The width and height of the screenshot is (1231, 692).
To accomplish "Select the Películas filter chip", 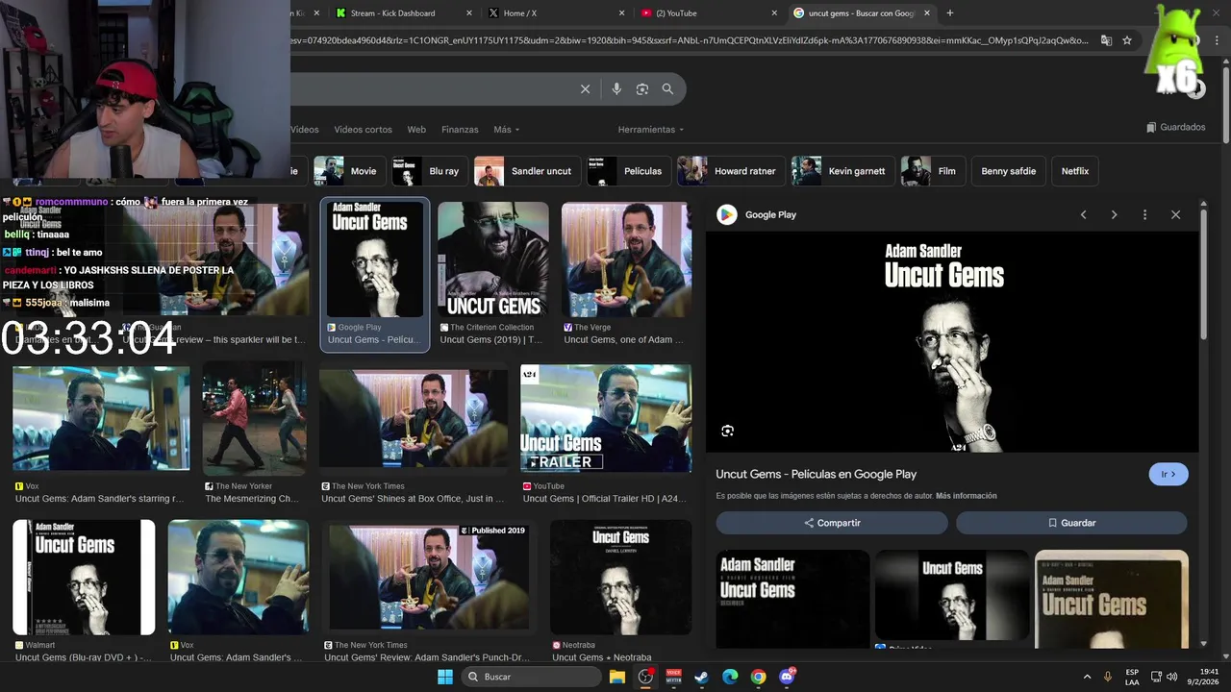I will pyautogui.click(x=629, y=171).
